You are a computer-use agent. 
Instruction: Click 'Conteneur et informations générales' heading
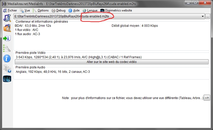42,22
